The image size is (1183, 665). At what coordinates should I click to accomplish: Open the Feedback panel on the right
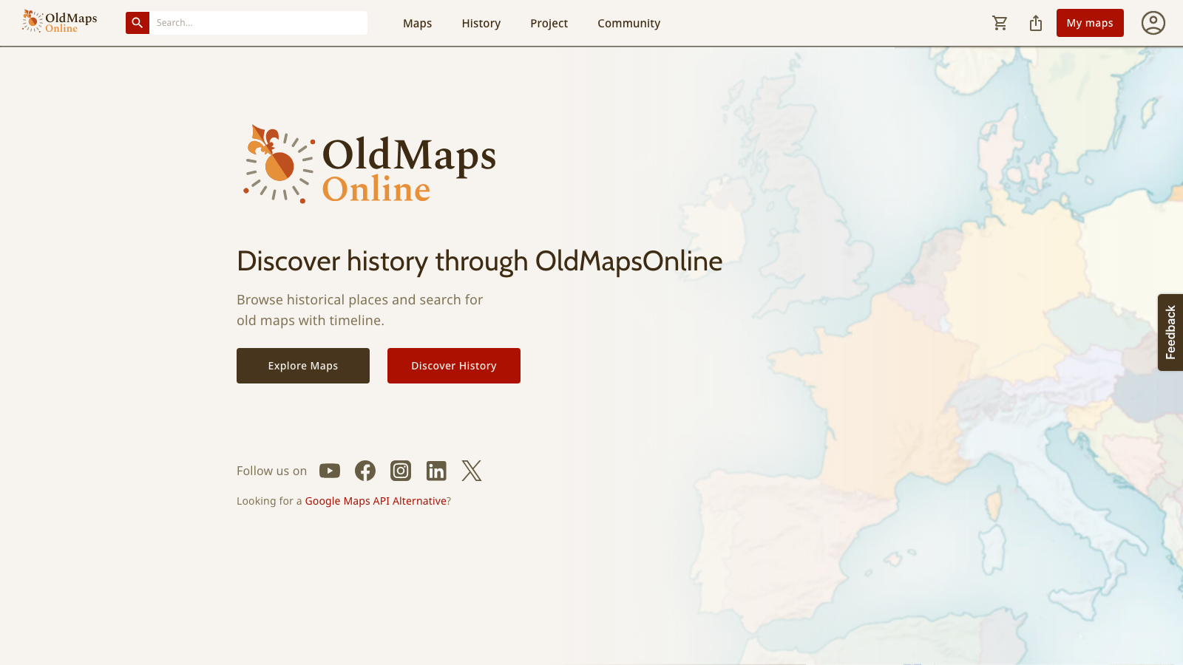(1170, 332)
